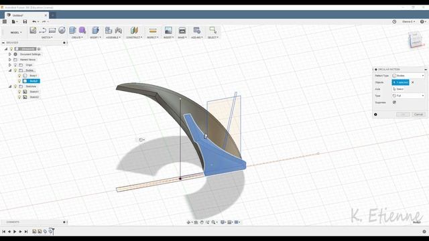429x241 pixels.
Task: Toggle Body2 visibility light bulb
Action: point(19,81)
